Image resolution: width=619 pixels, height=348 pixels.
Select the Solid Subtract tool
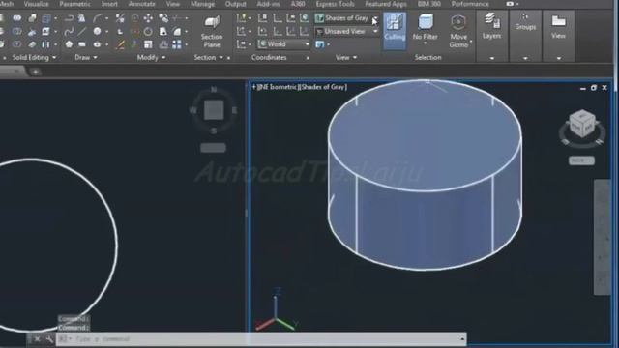[17, 31]
